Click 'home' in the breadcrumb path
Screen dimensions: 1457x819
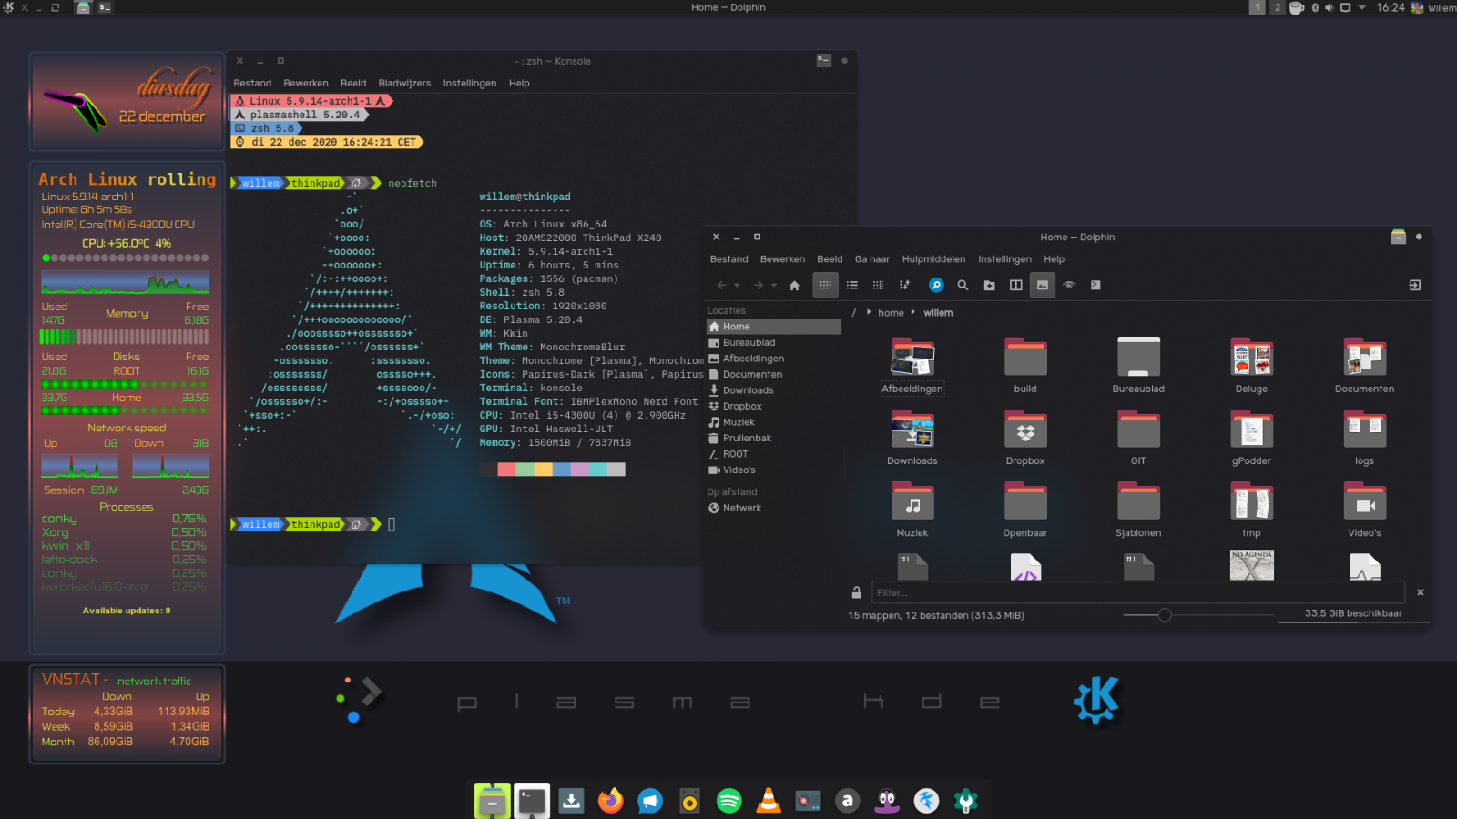coord(891,313)
